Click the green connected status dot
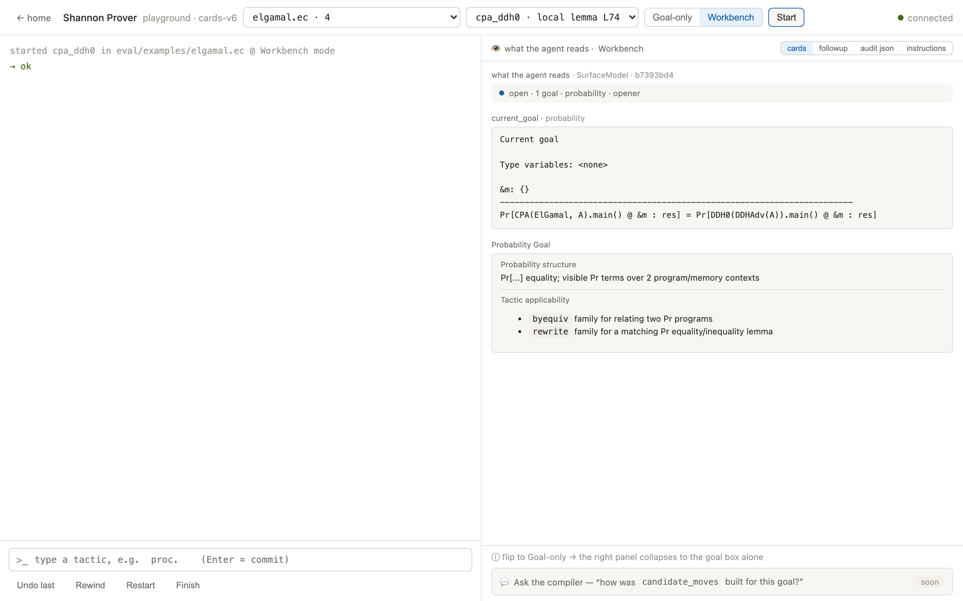The width and height of the screenshot is (963, 601). click(901, 18)
